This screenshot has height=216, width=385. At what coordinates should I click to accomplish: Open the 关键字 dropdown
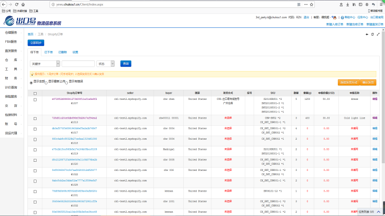[45, 64]
